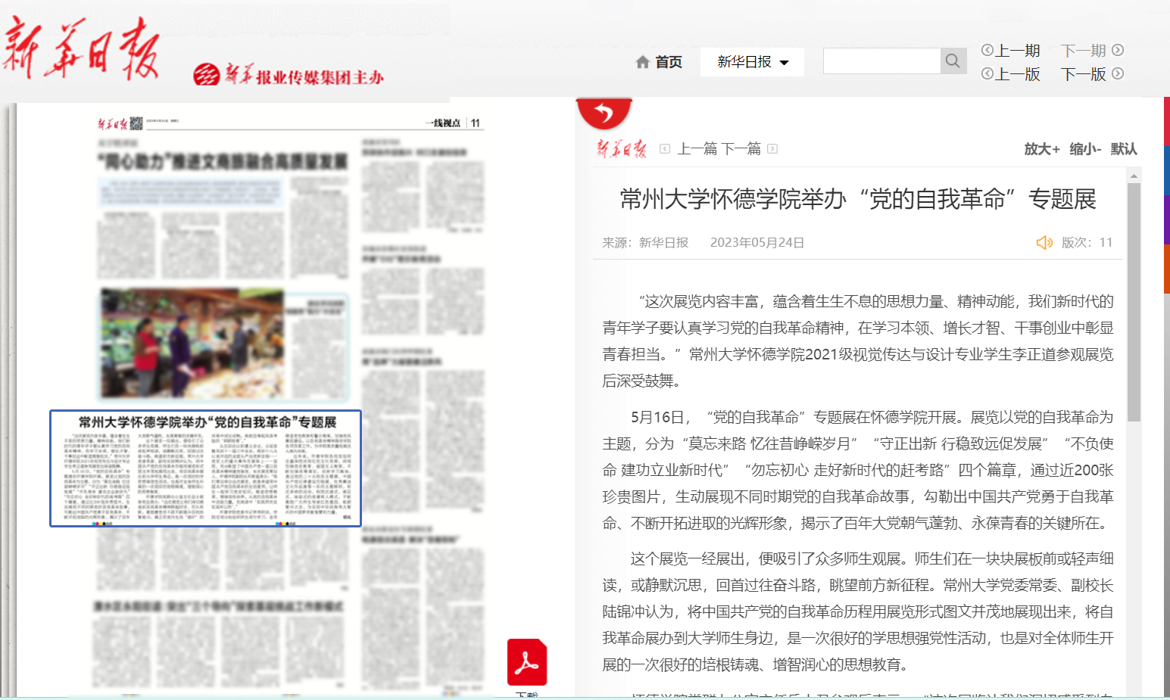Shrink text with 缩小-
The height and width of the screenshot is (700, 1170).
click(x=1084, y=149)
